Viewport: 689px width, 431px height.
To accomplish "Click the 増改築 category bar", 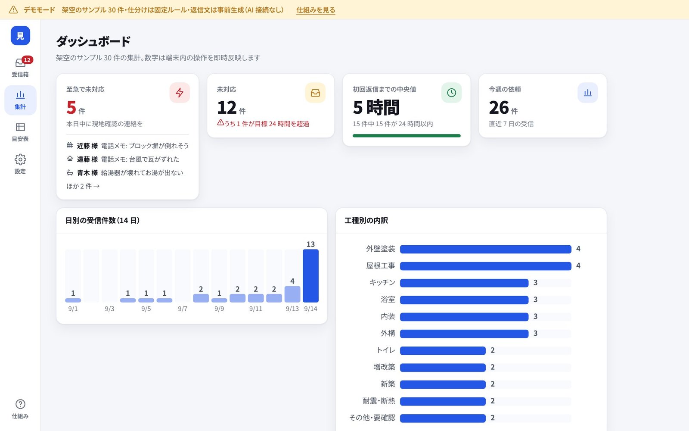I will (443, 368).
